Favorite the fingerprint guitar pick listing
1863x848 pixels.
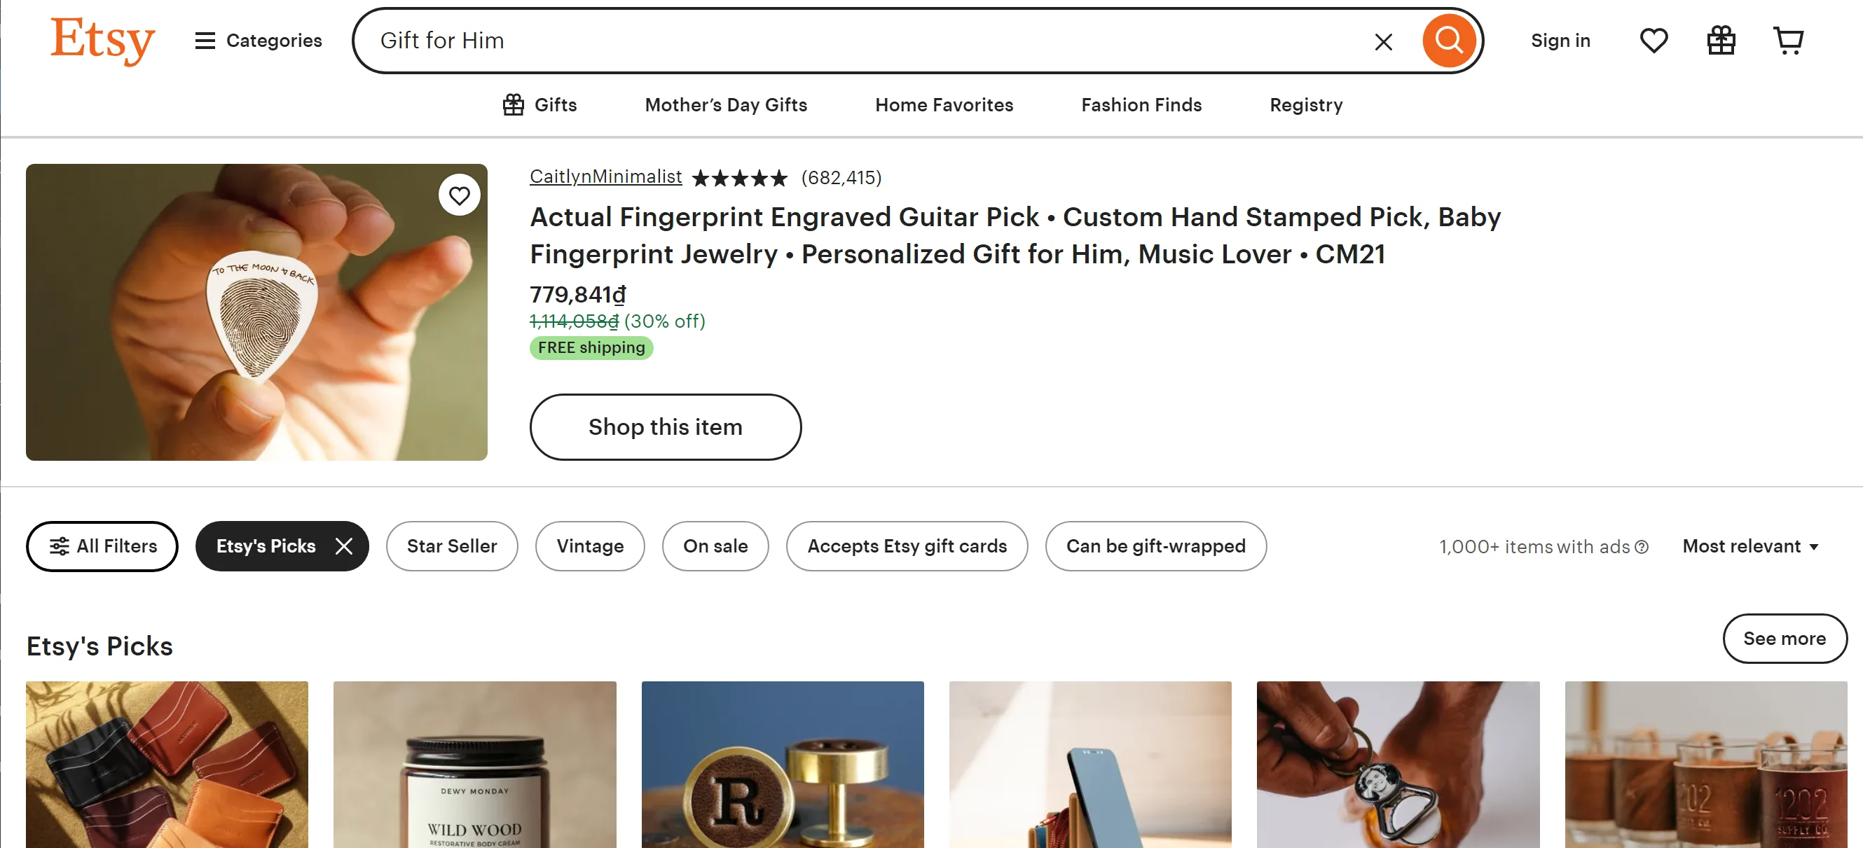coord(459,195)
